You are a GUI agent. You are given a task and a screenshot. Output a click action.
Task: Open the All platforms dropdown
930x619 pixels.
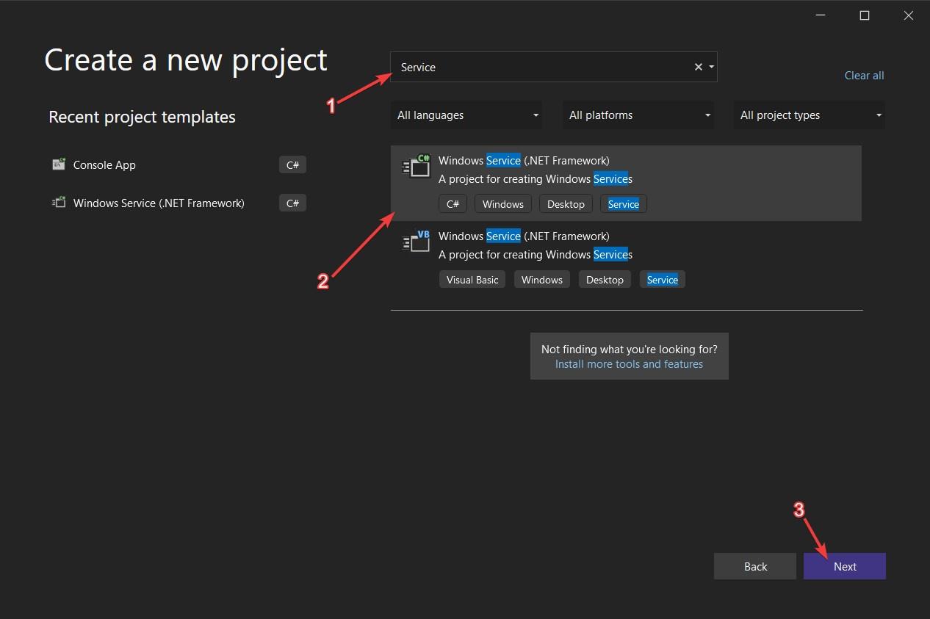(638, 115)
